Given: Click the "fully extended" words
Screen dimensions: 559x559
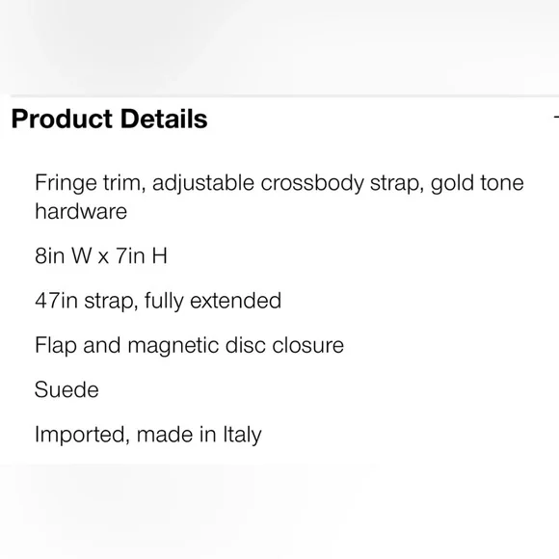Looking at the screenshot, I should (x=213, y=301).
